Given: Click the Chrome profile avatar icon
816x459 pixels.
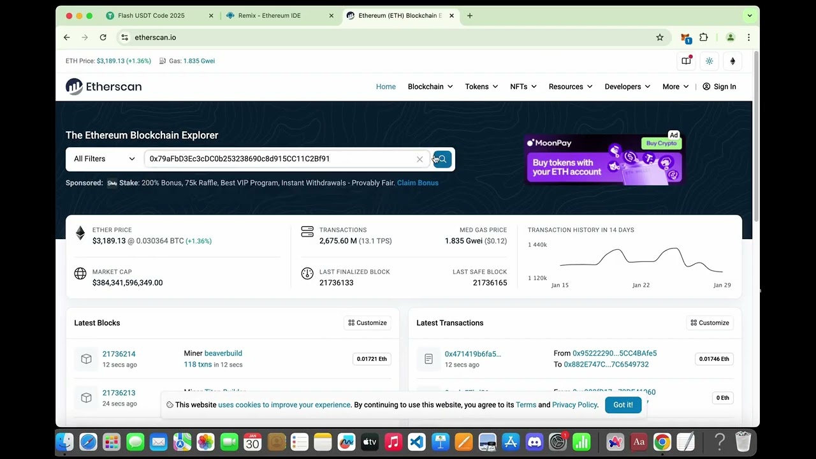Looking at the screenshot, I should coord(731,38).
